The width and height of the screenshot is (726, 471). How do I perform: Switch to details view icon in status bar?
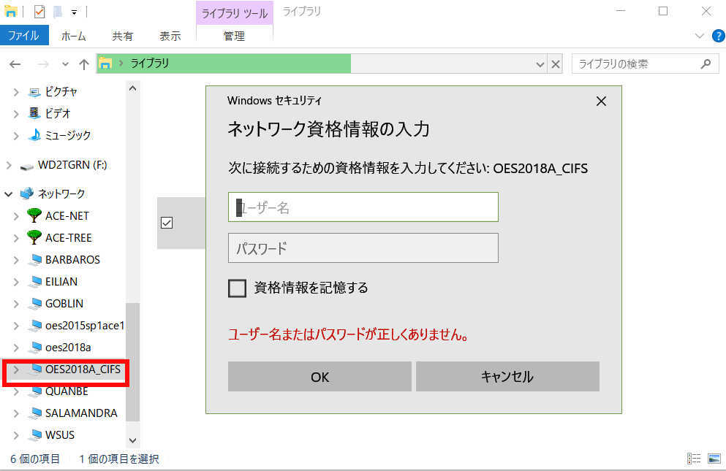click(x=694, y=459)
